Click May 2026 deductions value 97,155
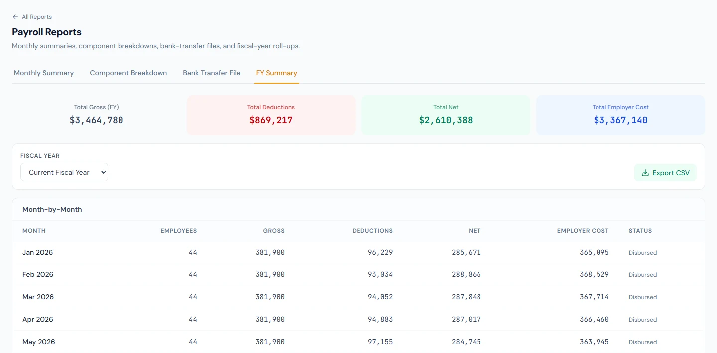Viewport: 717px width, 353px height. [x=380, y=342]
